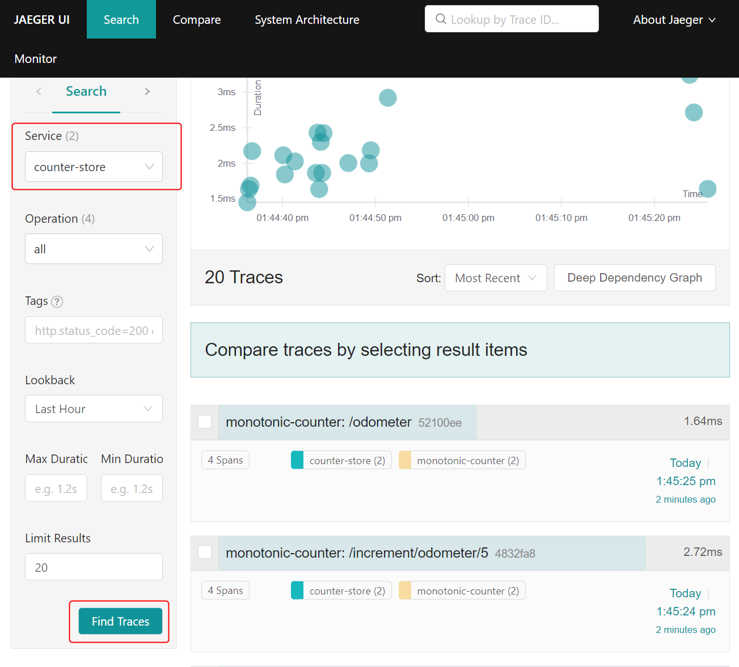Click the Max Duration input field

click(56, 488)
